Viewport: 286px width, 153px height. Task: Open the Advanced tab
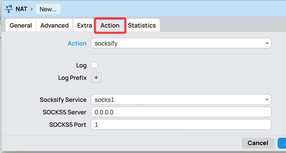pyautogui.click(x=55, y=26)
